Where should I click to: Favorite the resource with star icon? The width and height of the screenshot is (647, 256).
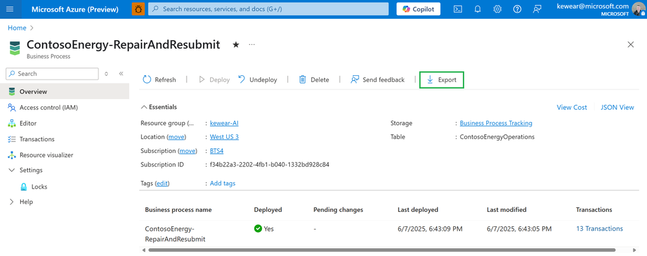(235, 45)
